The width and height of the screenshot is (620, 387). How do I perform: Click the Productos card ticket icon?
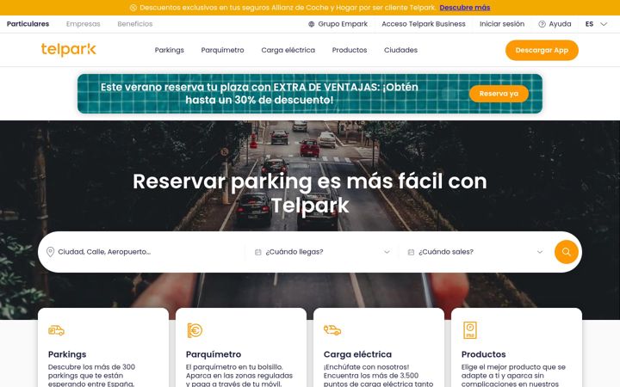pos(470,330)
